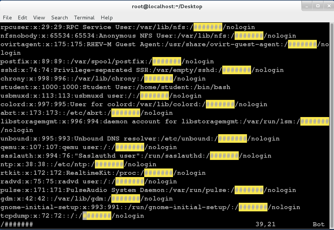Click the unbound DNS resolver line

point(140,139)
